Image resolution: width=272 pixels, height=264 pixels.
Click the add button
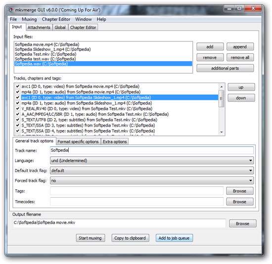click(210, 46)
